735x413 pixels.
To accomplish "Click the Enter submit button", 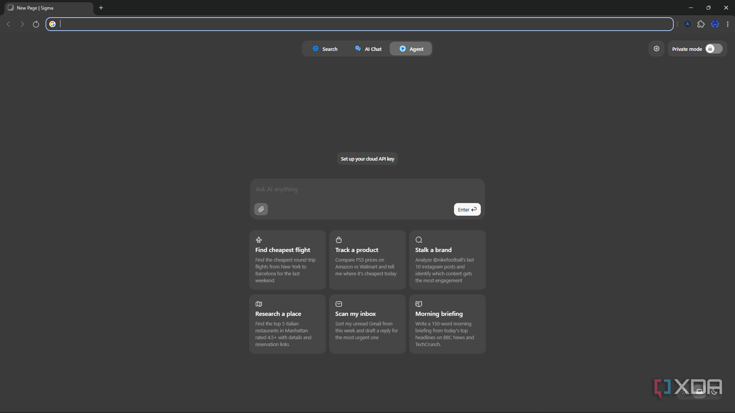I will pos(467,209).
